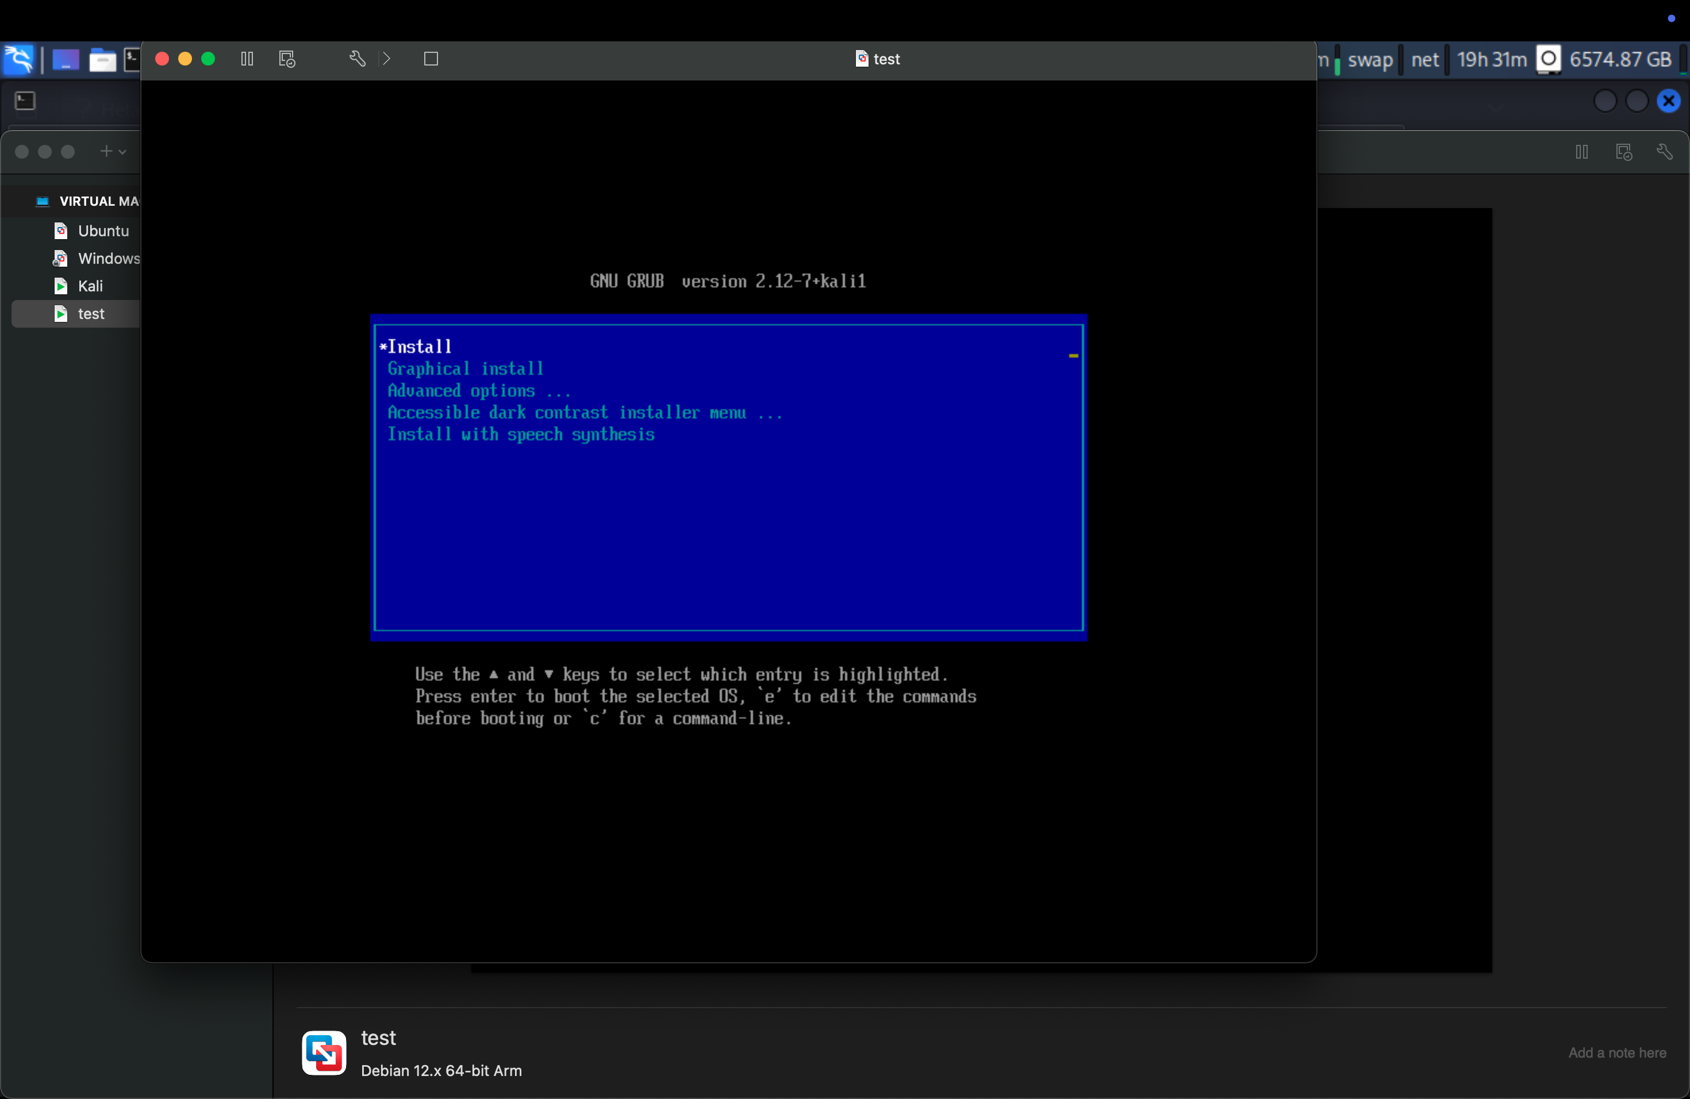Screen dimensions: 1690x1099
Task: Click the disk usage icon in panel
Action: tap(1549, 60)
